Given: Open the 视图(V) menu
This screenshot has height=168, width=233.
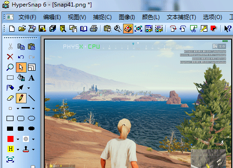Looking at the screenshot, I should click(x=77, y=17).
